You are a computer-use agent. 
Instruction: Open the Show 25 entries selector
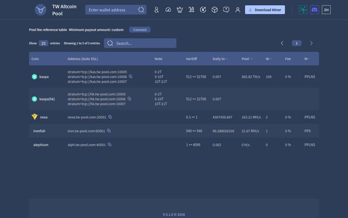coord(43,43)
